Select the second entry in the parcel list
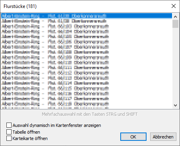 click(x=86, y=21)
